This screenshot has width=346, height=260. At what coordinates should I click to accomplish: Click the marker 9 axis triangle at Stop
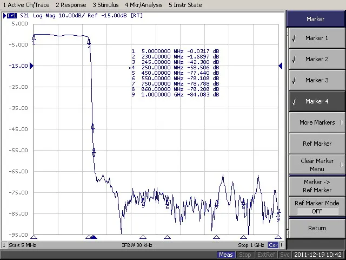click(x=278, y=237)
